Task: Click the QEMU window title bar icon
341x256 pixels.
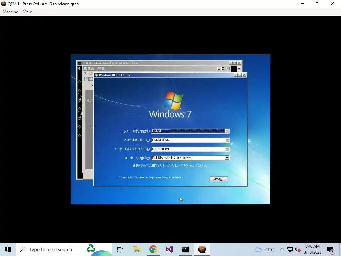Action: [3, 4]
